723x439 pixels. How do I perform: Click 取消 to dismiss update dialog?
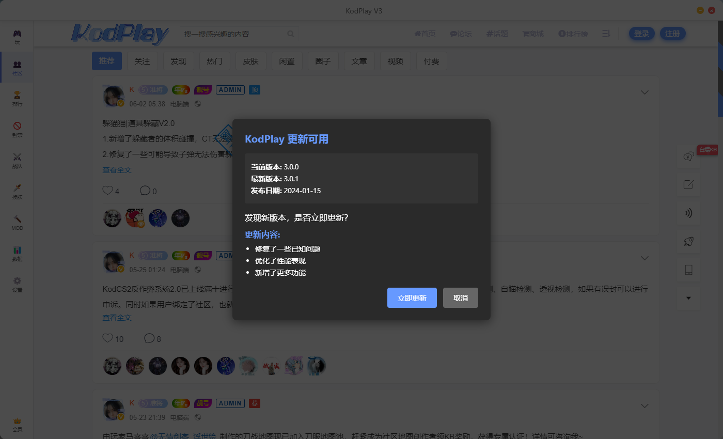point(461,298)
